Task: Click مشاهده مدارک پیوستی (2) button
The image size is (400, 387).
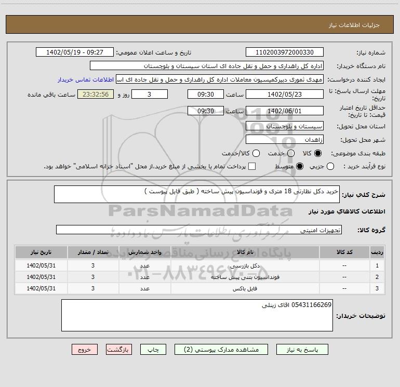Action: 221,350
